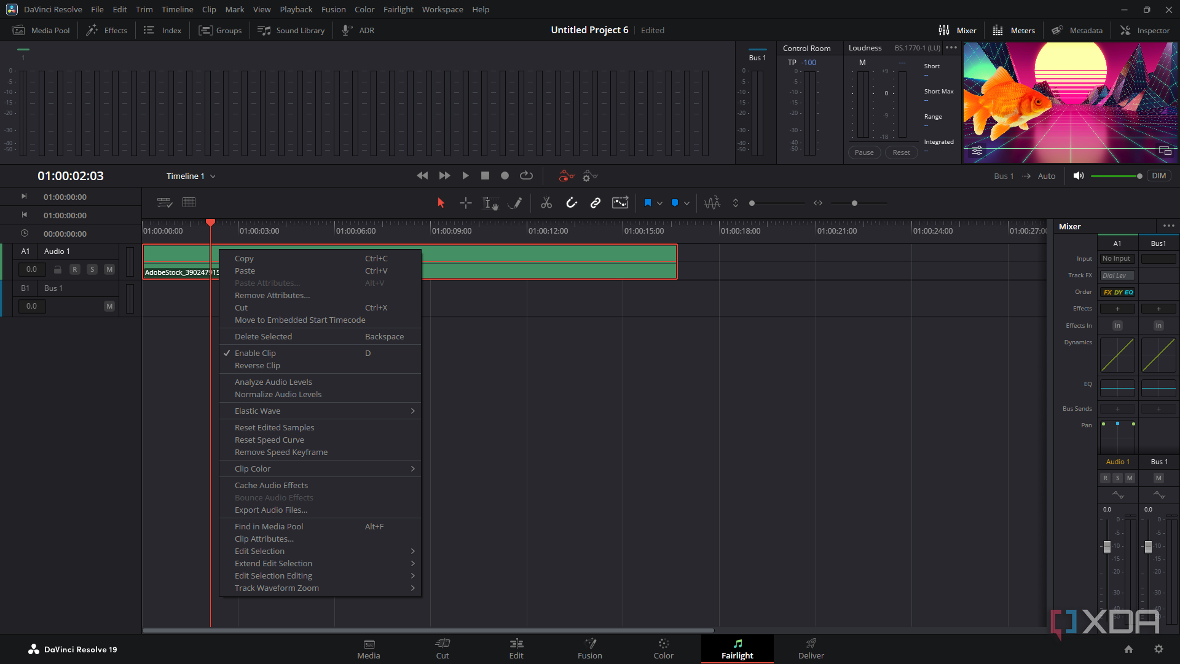Open Timeline 1 dropdown
This screenshot has width=1180, height=664.
pyautogui.click(x=191, y=176)
